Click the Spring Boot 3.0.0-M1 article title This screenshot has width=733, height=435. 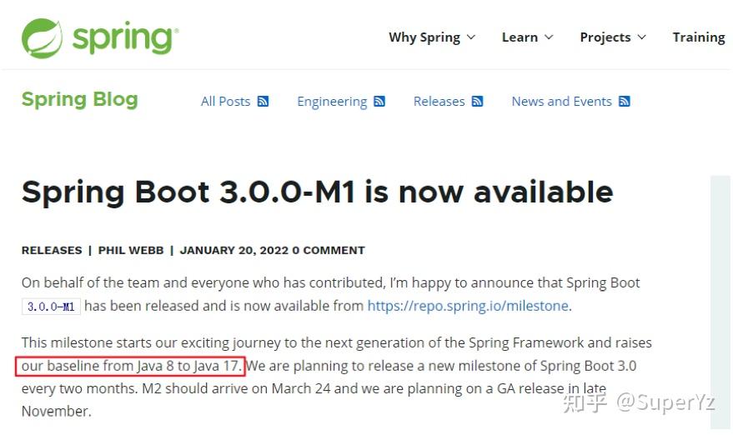pyautogui.click(x=317, y=192)
